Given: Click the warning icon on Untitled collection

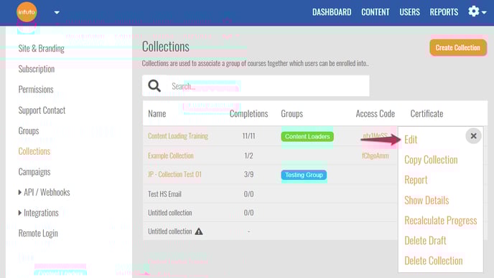Looking at the screenshot, I should [199, 231].
